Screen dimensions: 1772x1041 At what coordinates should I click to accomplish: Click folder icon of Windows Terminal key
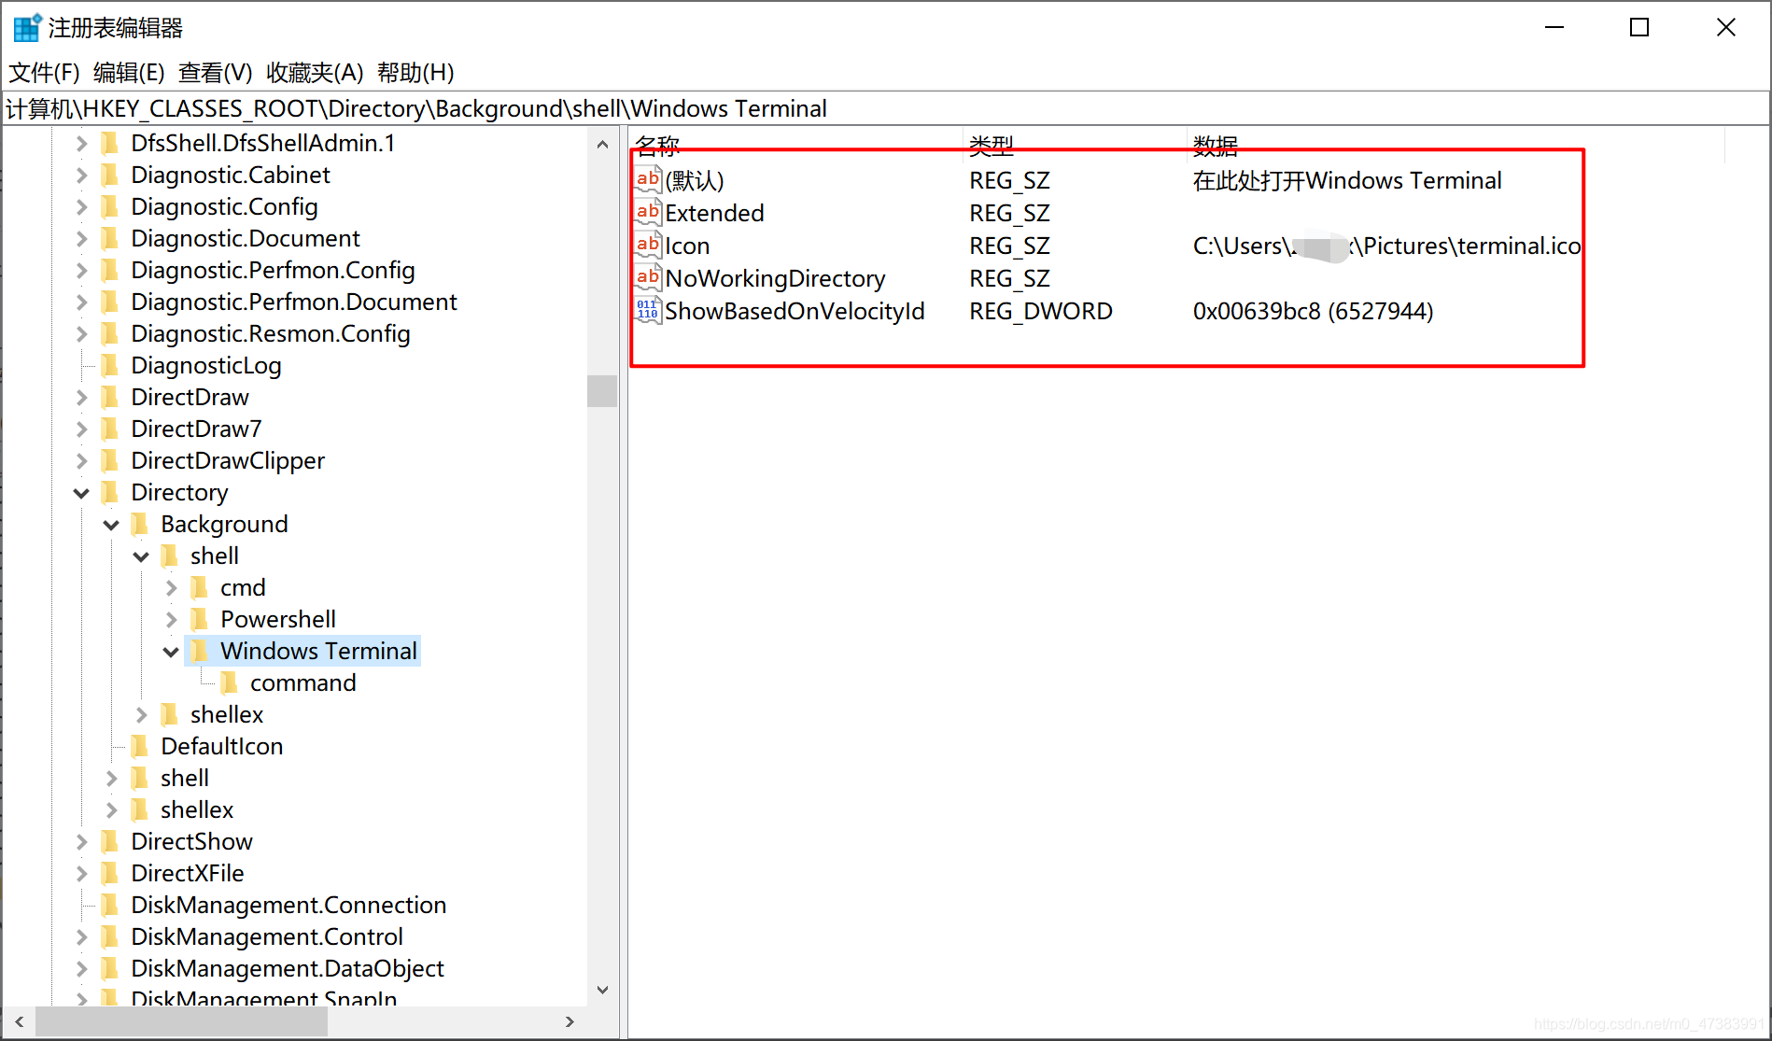[x=200, y=651]
